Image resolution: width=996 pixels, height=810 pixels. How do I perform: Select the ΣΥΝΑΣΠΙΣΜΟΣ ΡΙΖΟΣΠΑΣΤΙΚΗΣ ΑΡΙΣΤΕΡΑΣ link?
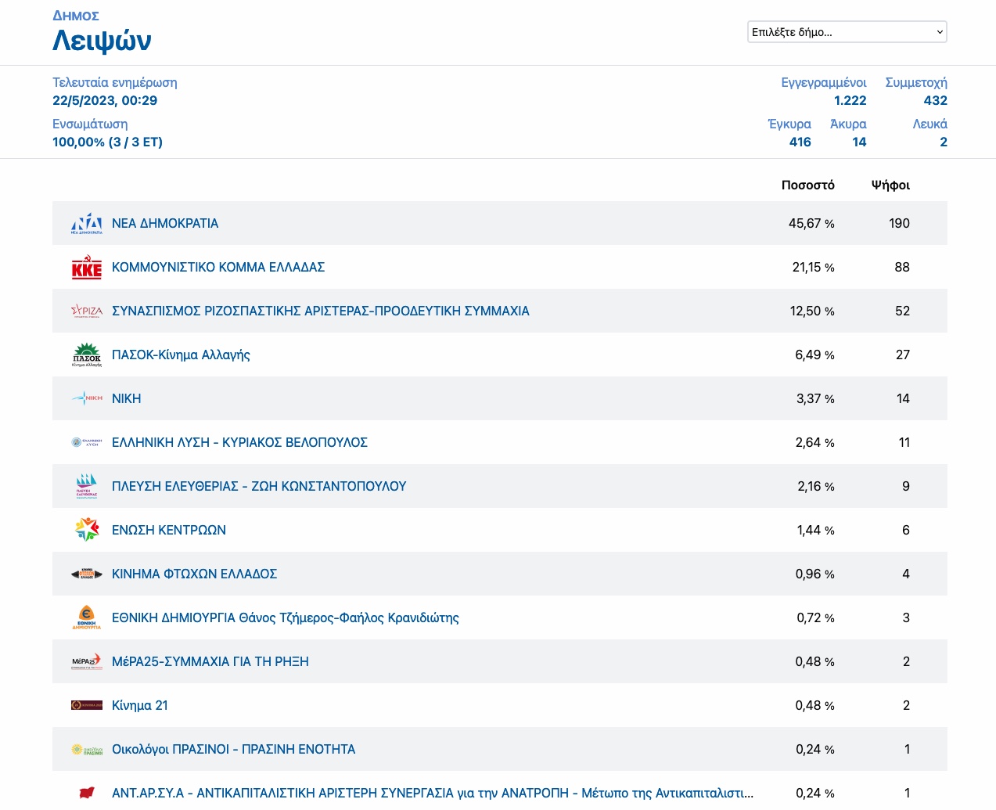click(x=321, y=311)
